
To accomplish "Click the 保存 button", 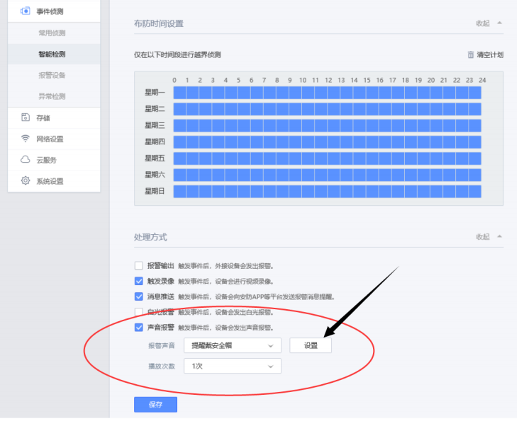I will (x=156, y=406).
